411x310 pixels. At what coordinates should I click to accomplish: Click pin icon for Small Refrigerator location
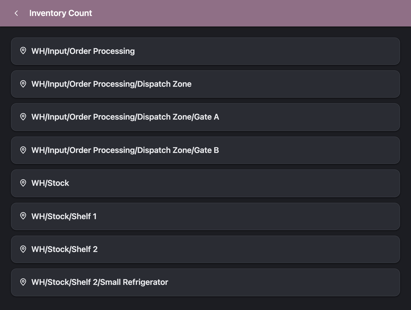point(23,282)
